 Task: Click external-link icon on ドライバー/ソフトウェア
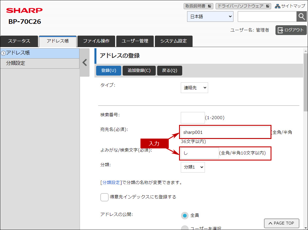(x=267, y=6)
